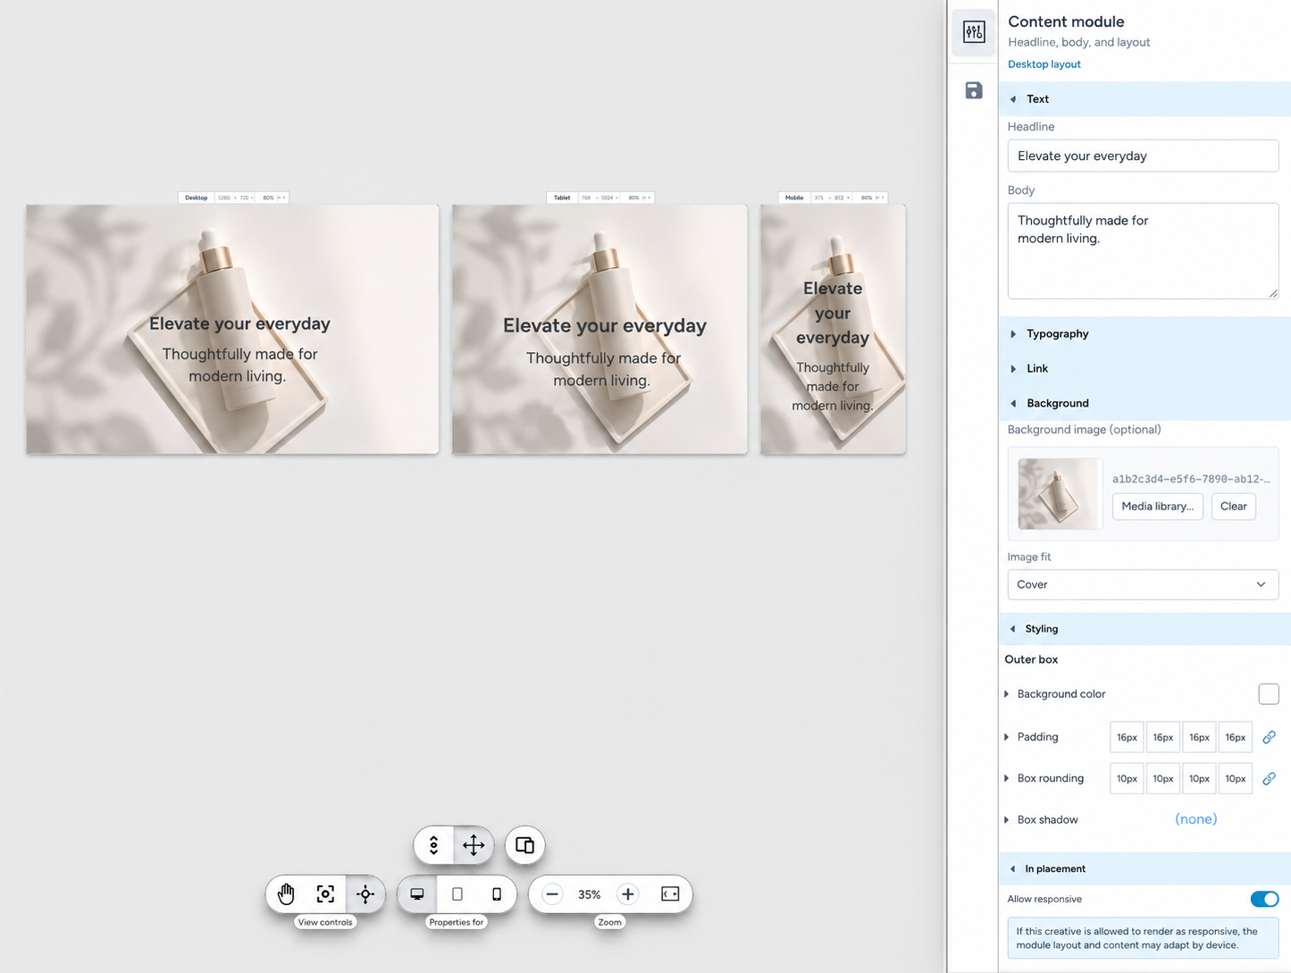The width and height of the screenshot is (1291, 973).
Task: Turn off Allow responsive switch
Action: pos(1264,899)
